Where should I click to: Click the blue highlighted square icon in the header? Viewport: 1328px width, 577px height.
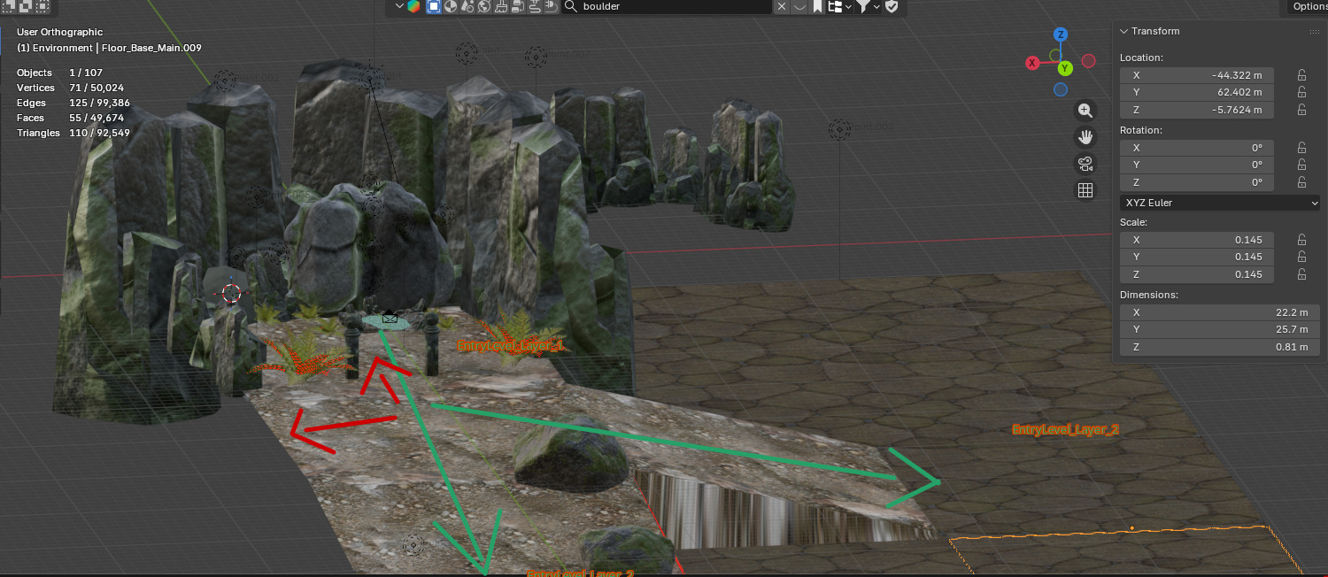434,6
